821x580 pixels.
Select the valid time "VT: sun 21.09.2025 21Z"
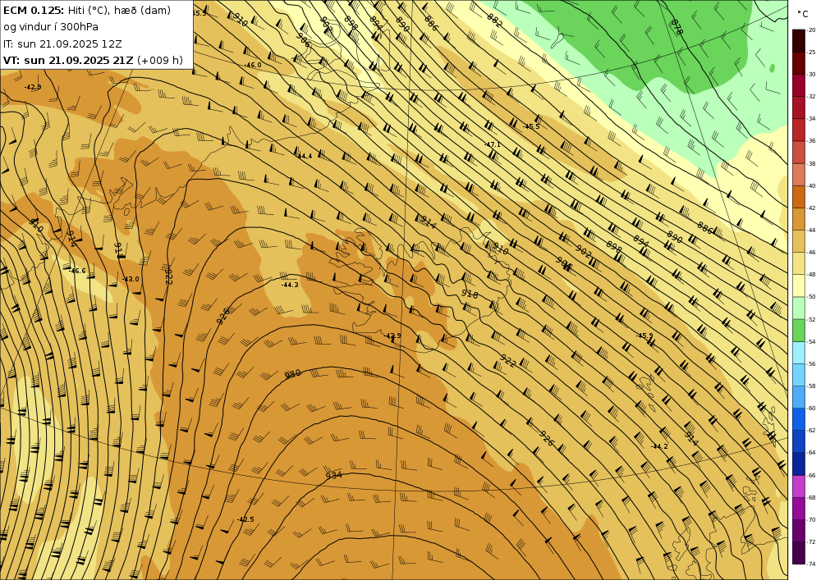click(x=68, y=60)
